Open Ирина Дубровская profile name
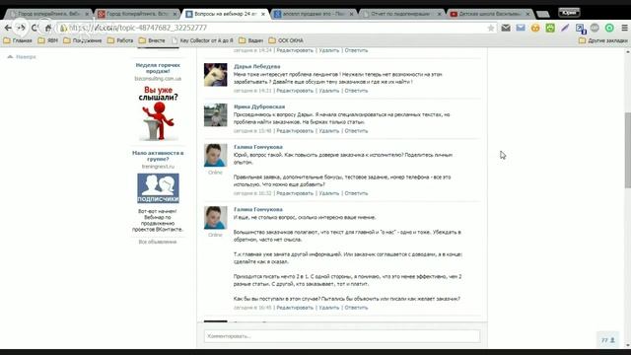 (x=259, y=106)
